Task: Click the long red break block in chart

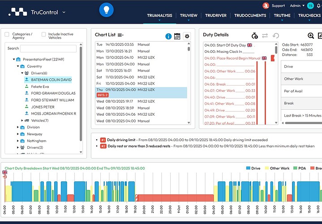Action: pos(176,198)
